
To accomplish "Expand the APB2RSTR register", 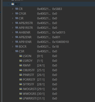I will (x=12, y=23).
